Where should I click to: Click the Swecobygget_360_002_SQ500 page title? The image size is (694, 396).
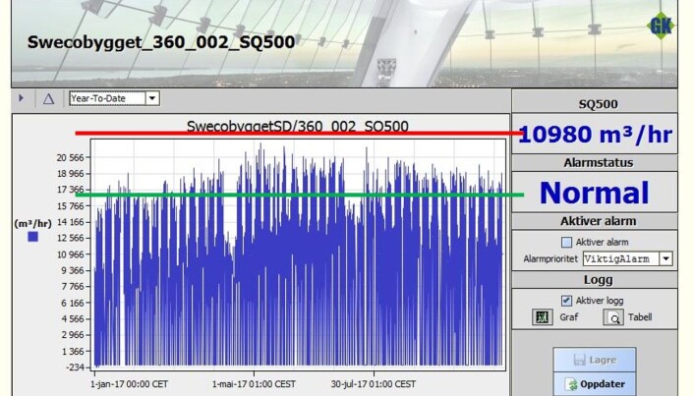point(161,42)
